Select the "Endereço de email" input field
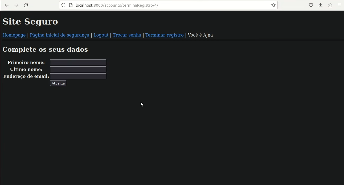 [78, 76]
